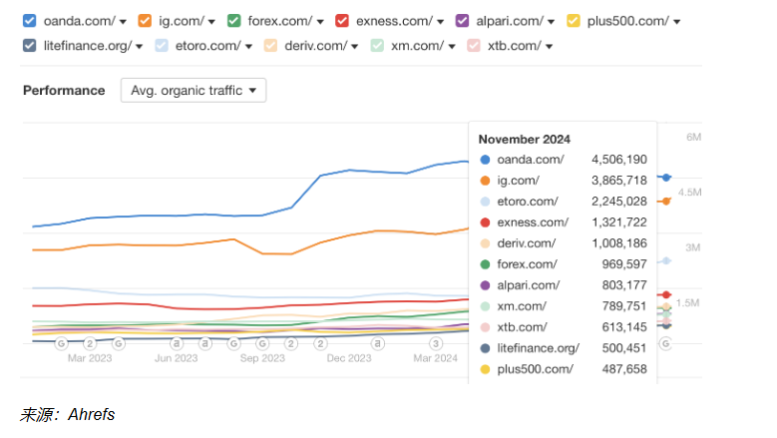Disable the exness.com/ series checkbox

click(x=342, y=20)
